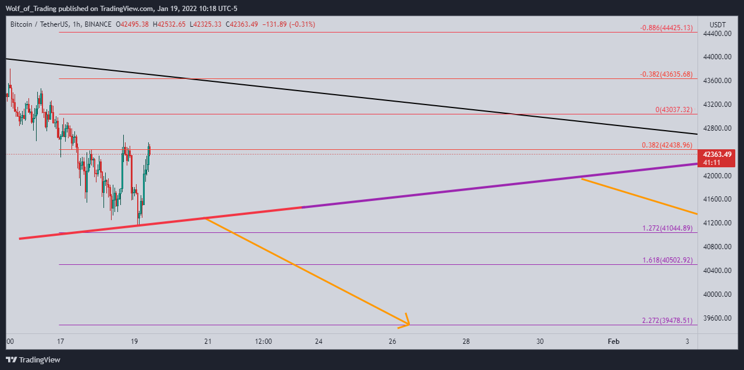The image size is (744, 370).
Task: Click the date label 24 on time axis
Action: click(319, 342)
